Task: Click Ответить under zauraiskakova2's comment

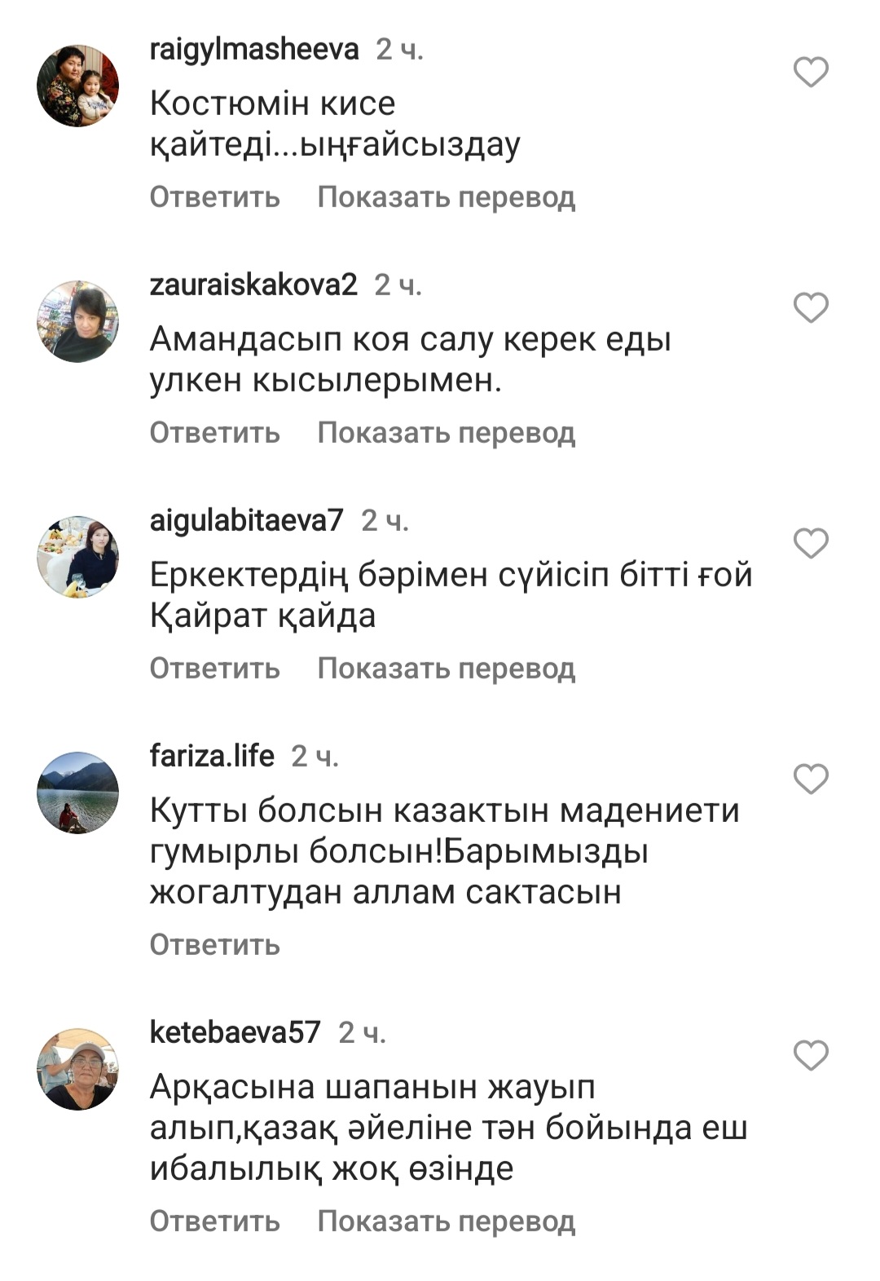Action: pos(215,433)
